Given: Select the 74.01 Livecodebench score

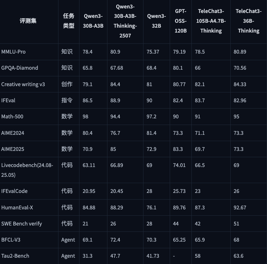Looking at the screenshot, I should [179, 165].
